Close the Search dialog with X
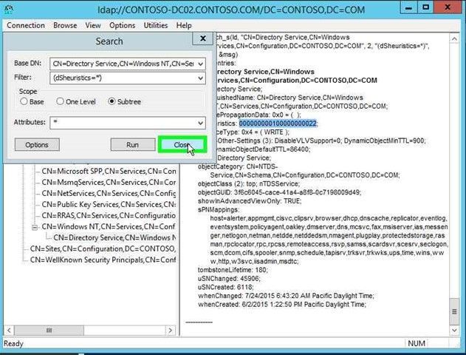 pyautogui.click(x=202, y=38)
